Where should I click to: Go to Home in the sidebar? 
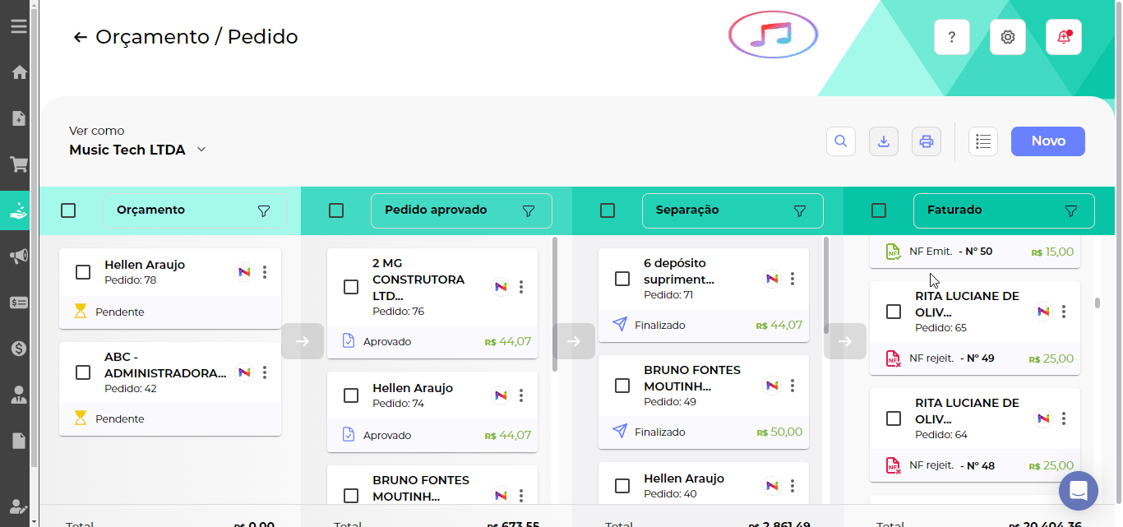pos(18,72)
